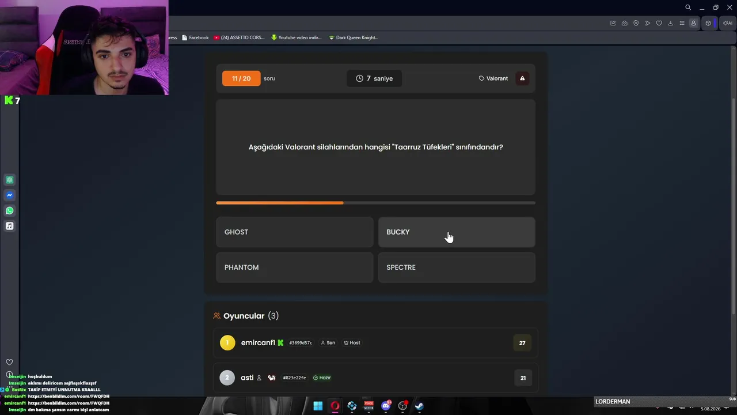The image size is (737, 415).
Task: Choose the SPECTRE answer
Action: [457, 267]
